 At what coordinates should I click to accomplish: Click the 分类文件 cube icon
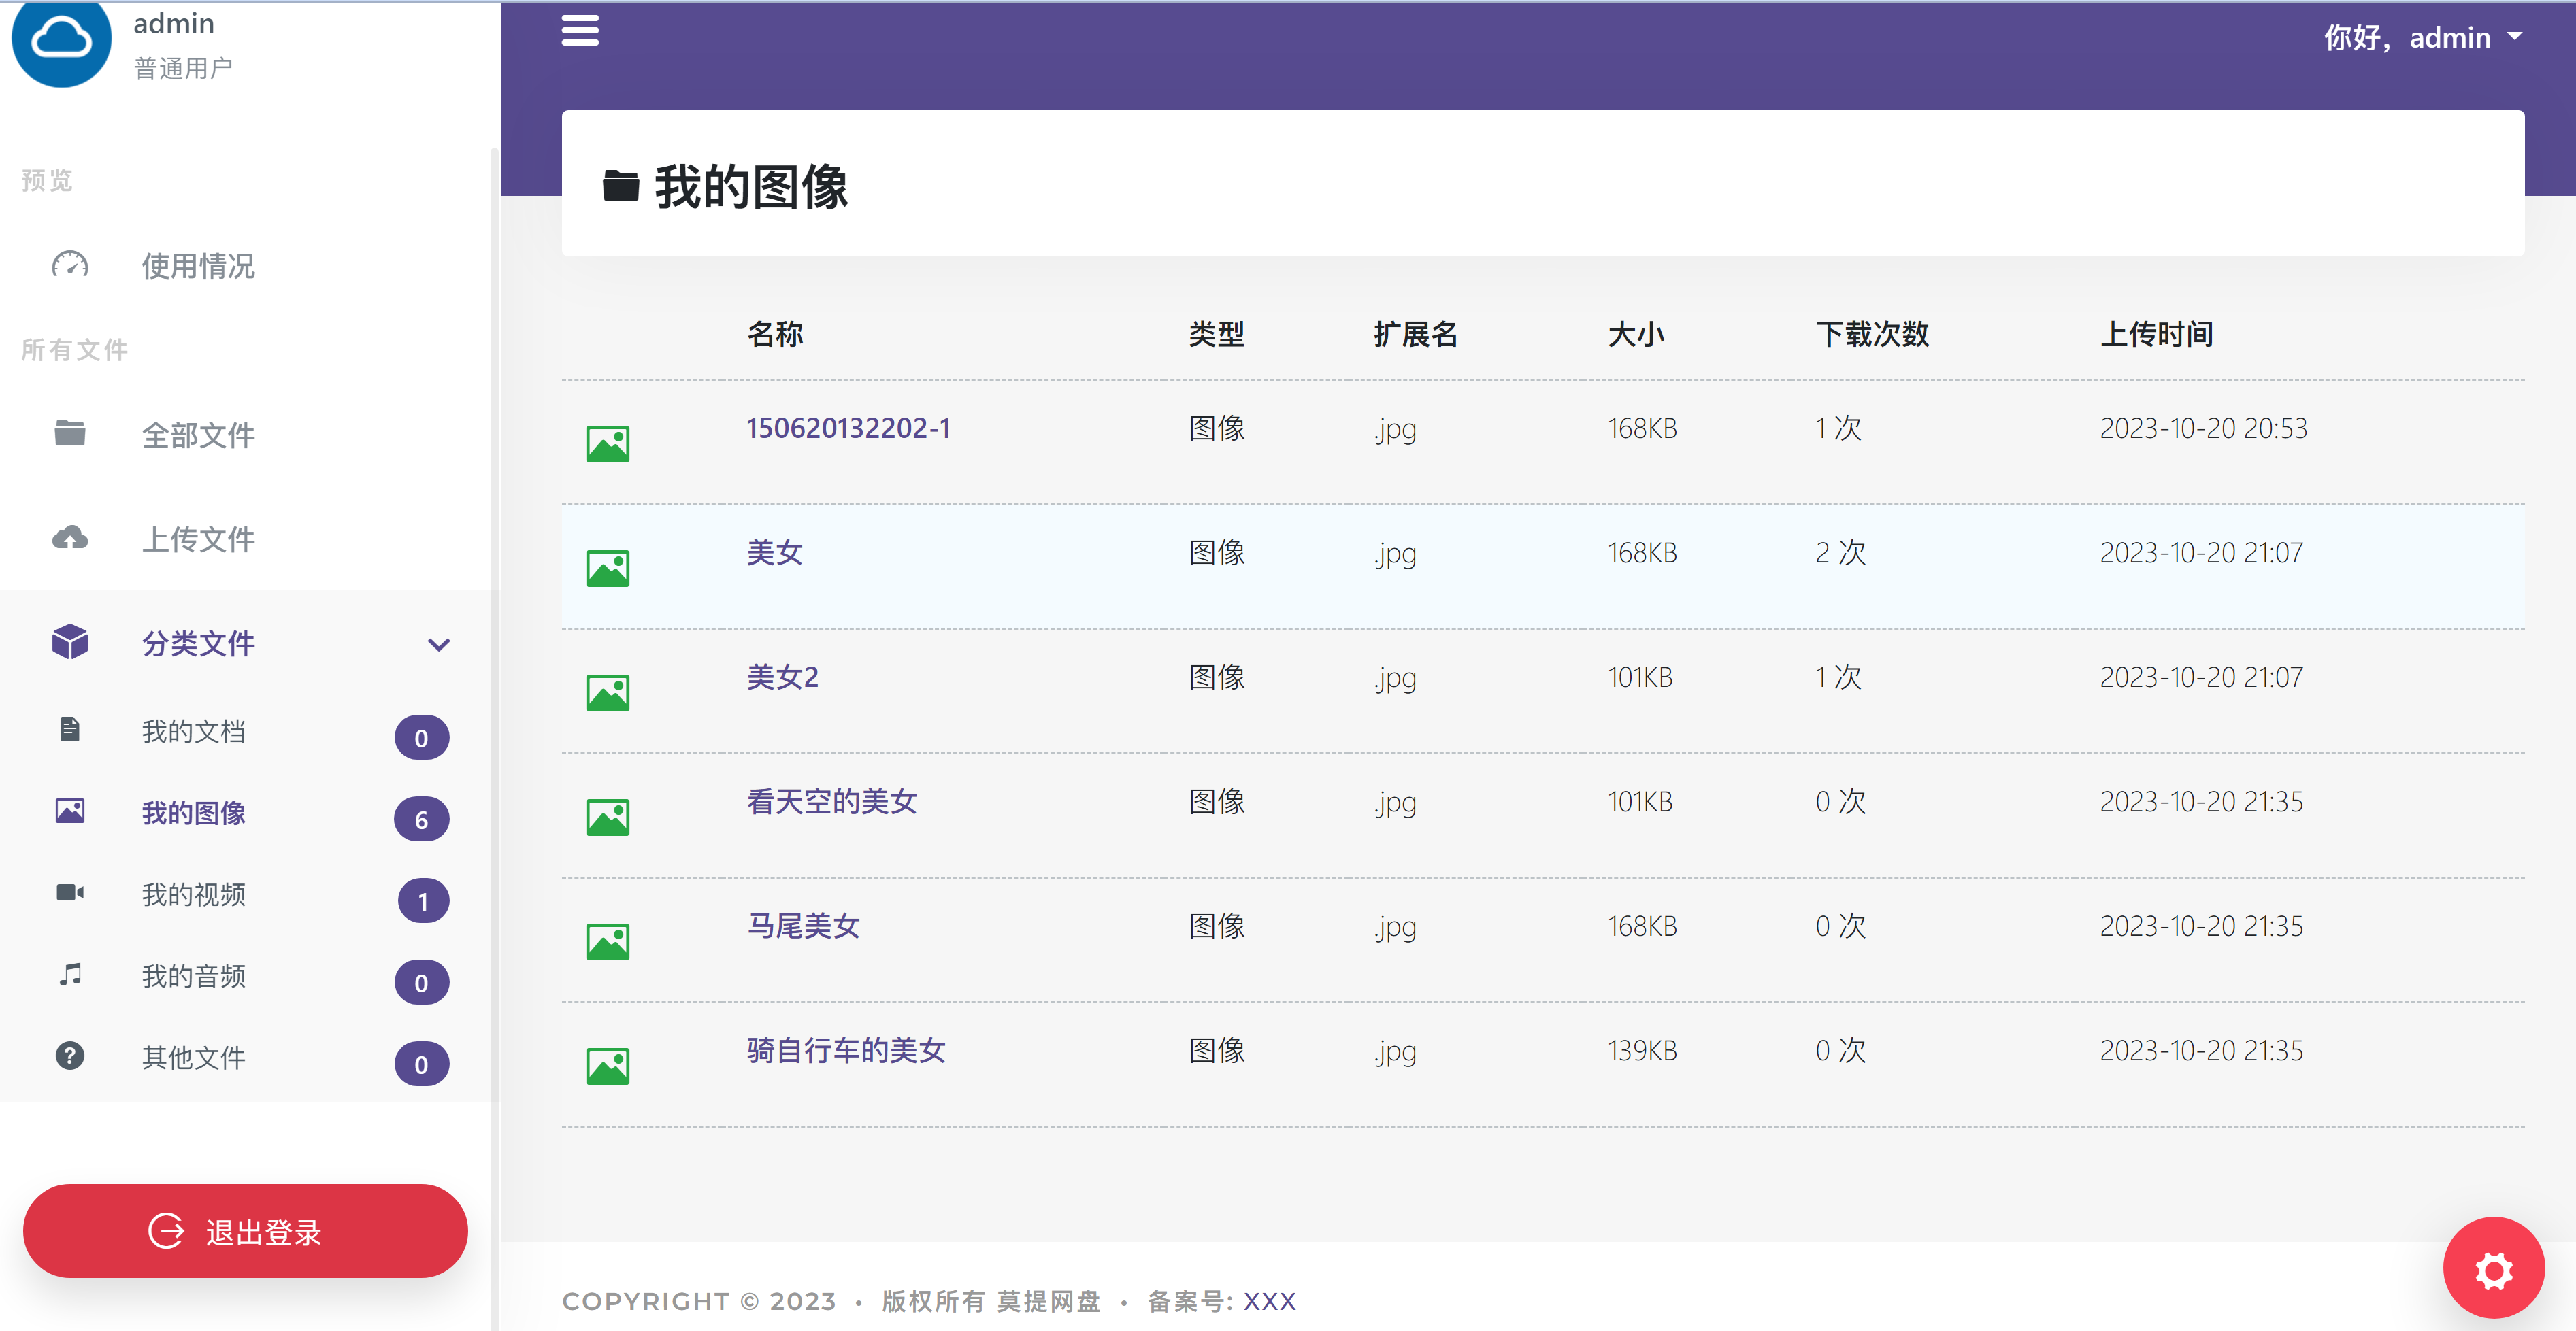tap(70, 641)
